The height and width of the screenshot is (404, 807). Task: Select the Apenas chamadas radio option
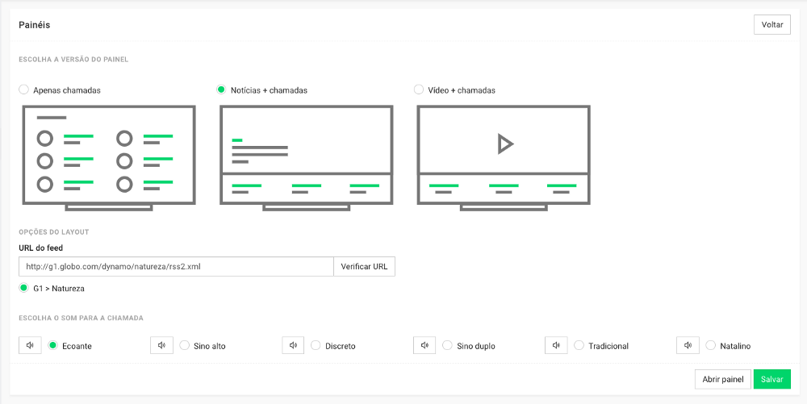(x=23, y=90)
